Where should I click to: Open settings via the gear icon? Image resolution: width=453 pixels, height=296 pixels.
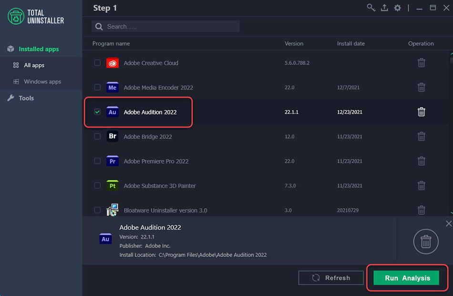click(398, 8)
